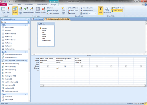Click the Save icon in quick access toolbar
Screen dimensions: 147x105
pyautogui.click(x=5, y=1)
